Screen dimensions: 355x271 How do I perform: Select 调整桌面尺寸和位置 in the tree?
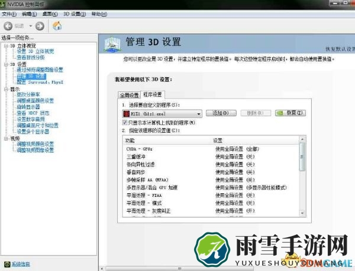pyautogui.click(x=38, y=125)
